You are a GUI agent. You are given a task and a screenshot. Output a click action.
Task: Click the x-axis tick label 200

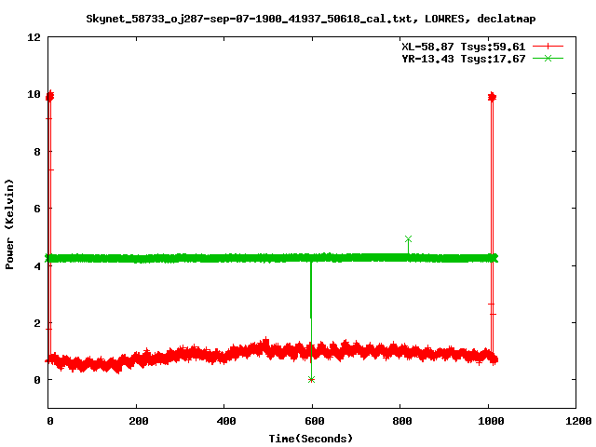point(139,421)
